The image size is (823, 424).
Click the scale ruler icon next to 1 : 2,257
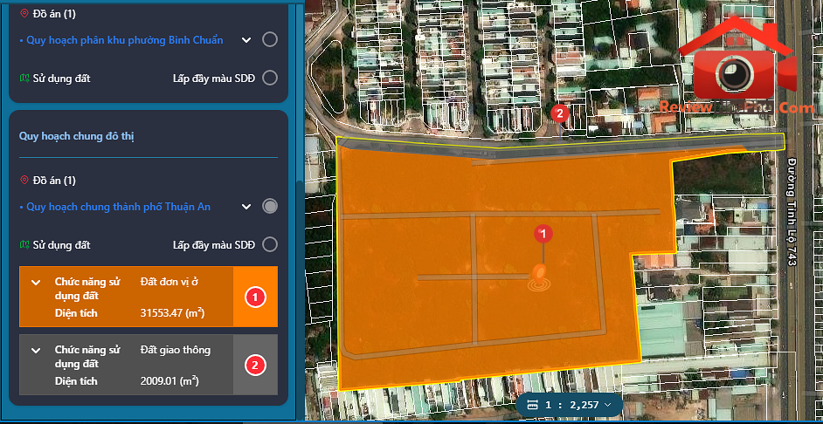coord(532,405)
